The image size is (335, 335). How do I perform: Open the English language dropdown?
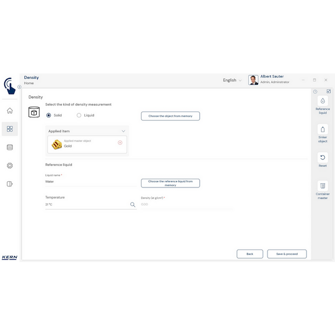(232, 80)
